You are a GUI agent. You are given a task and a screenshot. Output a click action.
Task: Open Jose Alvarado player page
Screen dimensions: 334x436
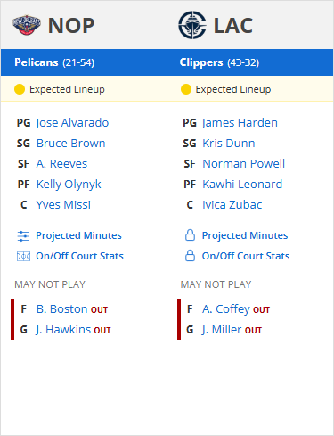coord(72,123)
